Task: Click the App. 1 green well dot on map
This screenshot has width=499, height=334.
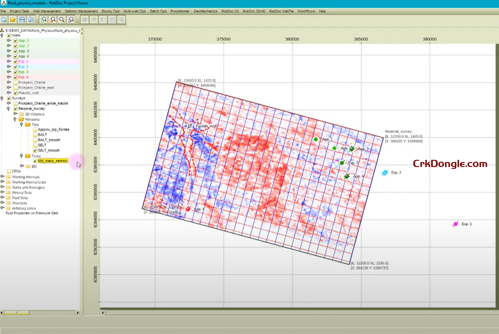Action: pyautogui.click(x=316, y=140)
